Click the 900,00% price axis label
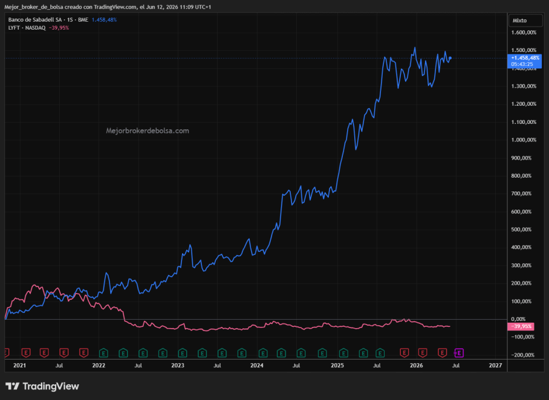 [521, 158]
